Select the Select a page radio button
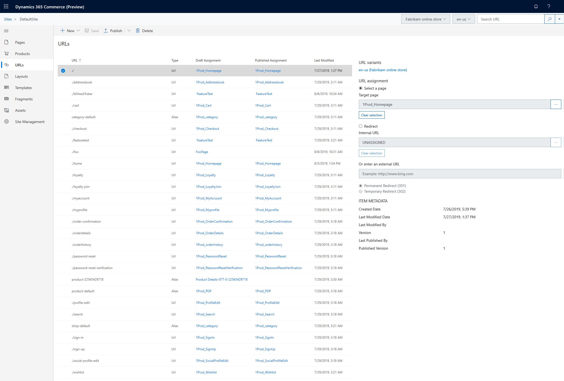Viewport: 564px width, 381px height. (360, 88)
